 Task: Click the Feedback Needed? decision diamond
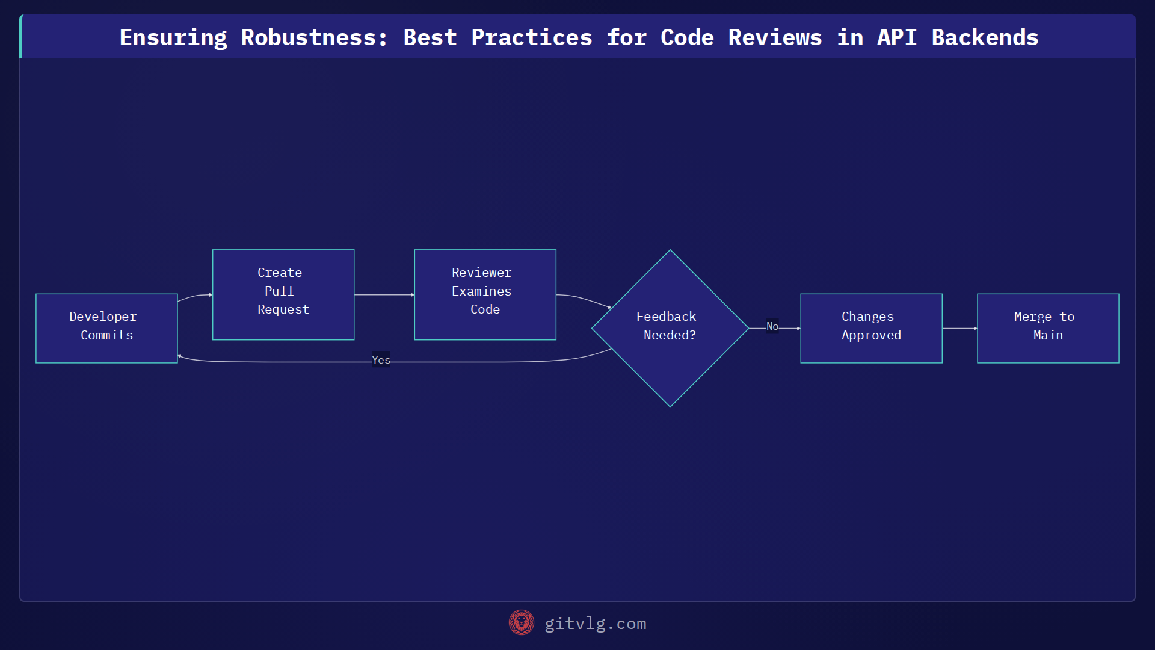click(x=670, y=328)
